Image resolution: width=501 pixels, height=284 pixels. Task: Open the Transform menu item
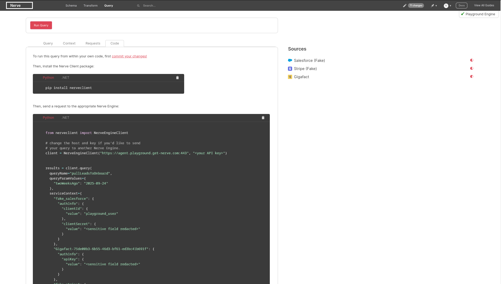pos(90,6)
